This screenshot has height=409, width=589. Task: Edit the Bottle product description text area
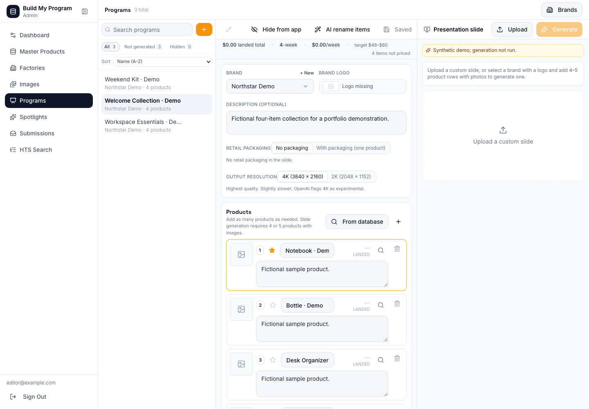[322, 329]
